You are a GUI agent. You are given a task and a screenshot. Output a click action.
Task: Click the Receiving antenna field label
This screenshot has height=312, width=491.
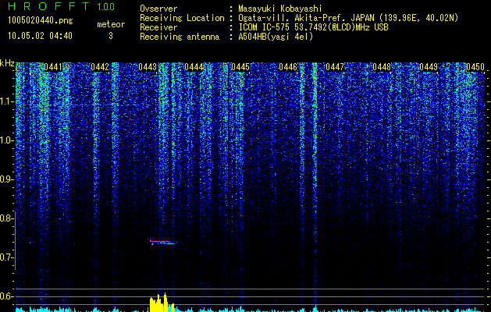(180, 37)
